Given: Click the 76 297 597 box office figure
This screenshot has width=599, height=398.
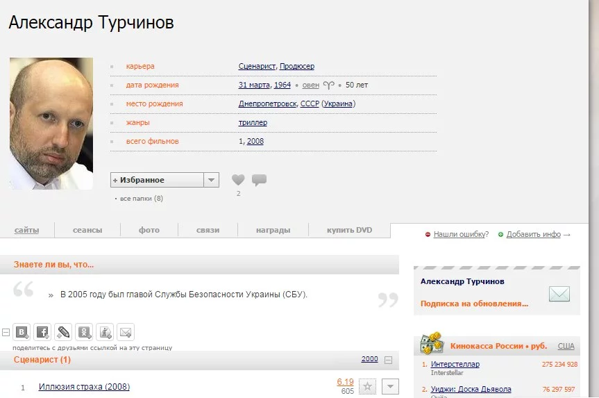Looking at the screenshot, I should (559, 389).
